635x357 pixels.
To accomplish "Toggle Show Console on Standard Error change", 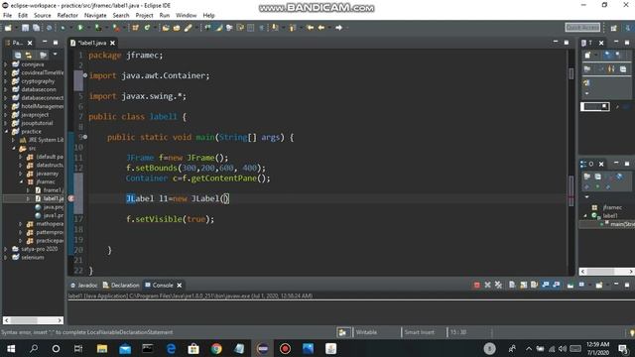I will coord(557,285).
